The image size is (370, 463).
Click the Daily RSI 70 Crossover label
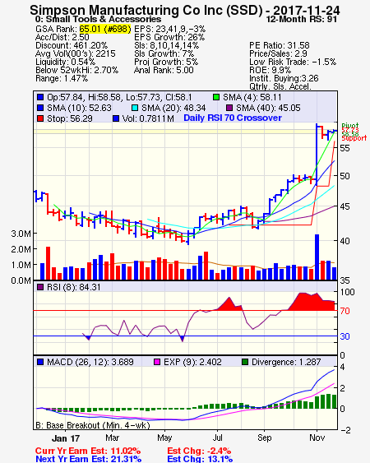(x=233, y=118)
